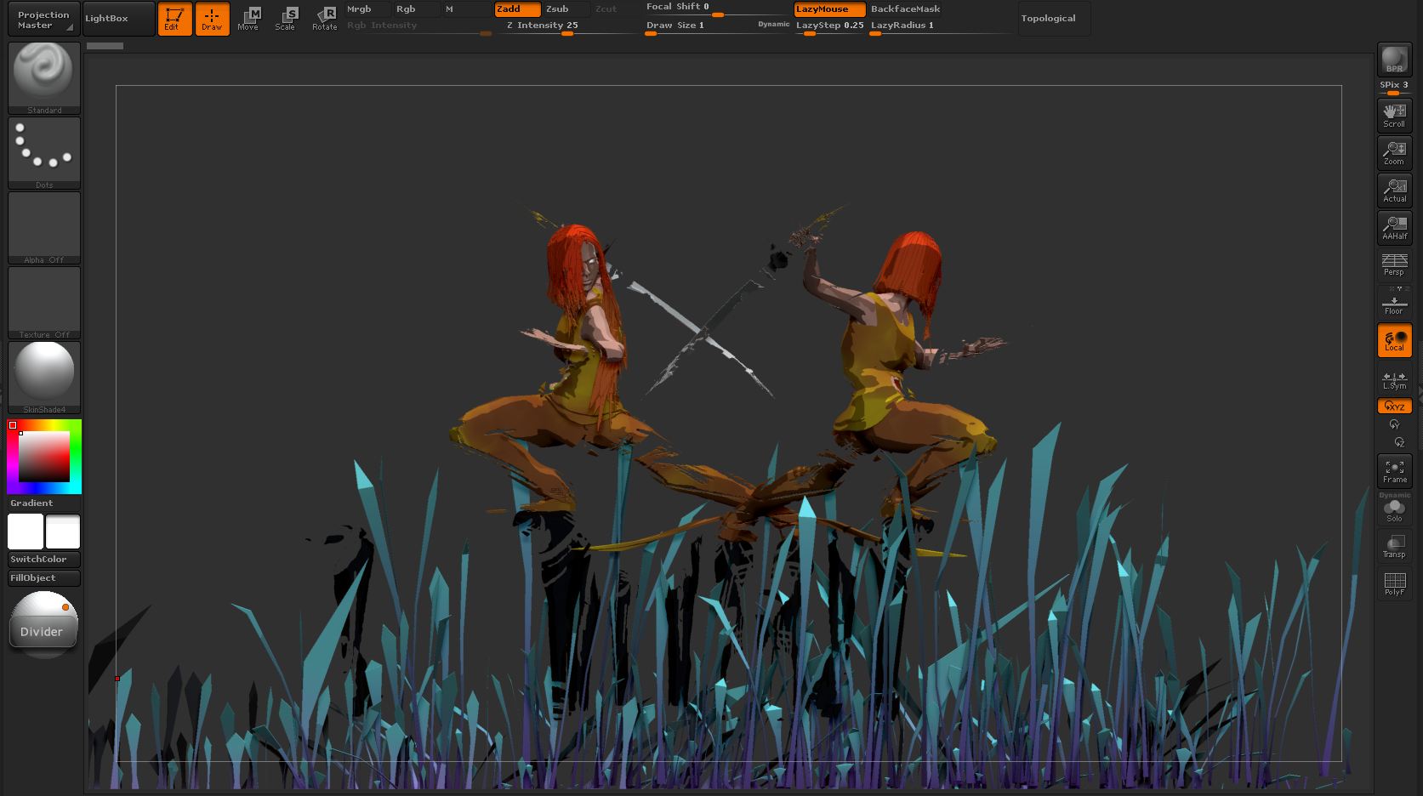Image resolution: width=1423 pixels, height=796 pixels.
Task: Adjust the Z Intensity slider
Action: (567, 26)
